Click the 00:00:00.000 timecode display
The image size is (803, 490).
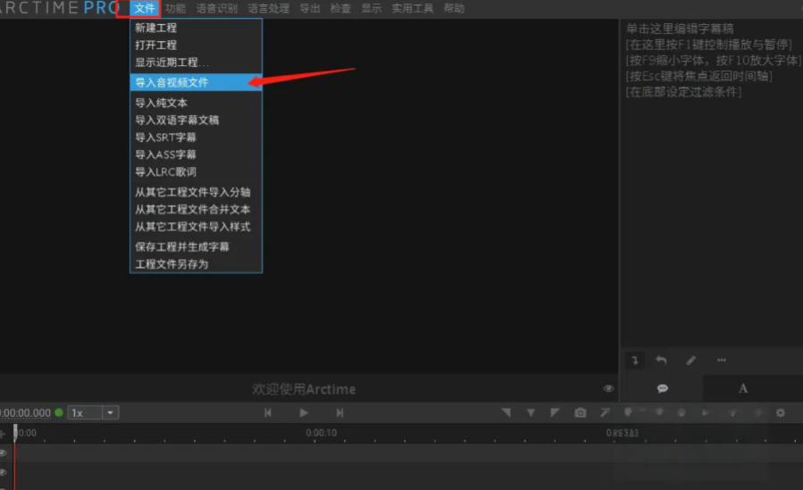26,412
